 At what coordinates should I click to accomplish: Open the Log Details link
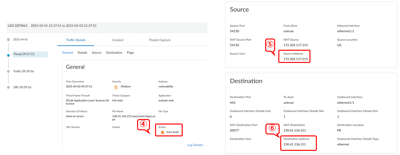[x=196, y=145]
